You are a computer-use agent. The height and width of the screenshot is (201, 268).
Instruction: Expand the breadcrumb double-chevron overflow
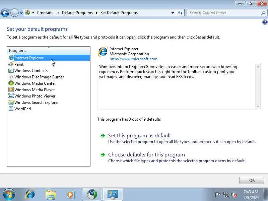33,13
